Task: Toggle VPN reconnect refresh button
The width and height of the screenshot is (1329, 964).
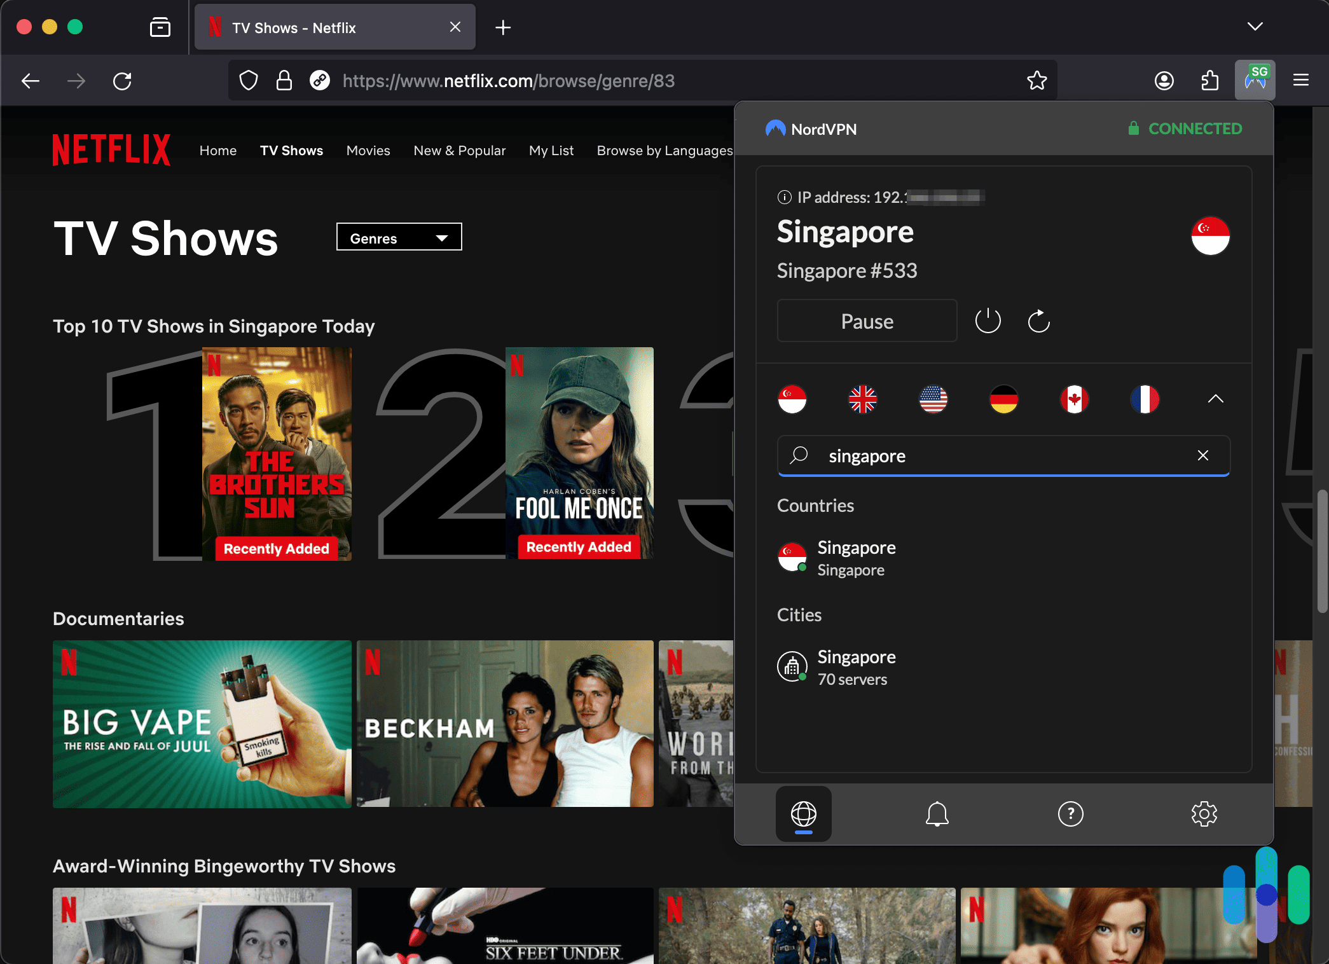Action: tap(1038, 320)
